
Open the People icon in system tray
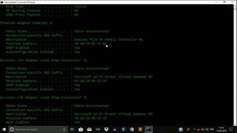pyautogui.click(x=188, y=129)
